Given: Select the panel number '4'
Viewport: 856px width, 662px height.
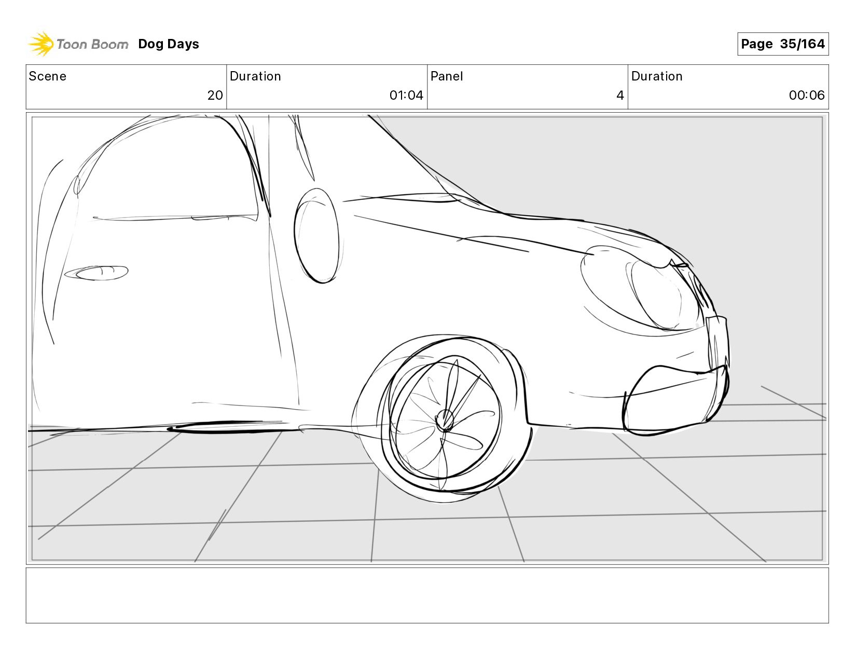Looking at the screenshot, I should 620,96.
